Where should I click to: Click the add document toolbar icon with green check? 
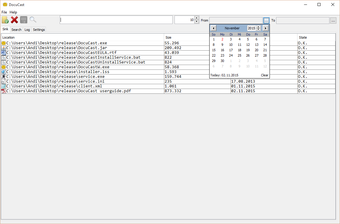[x=5, y=20]
